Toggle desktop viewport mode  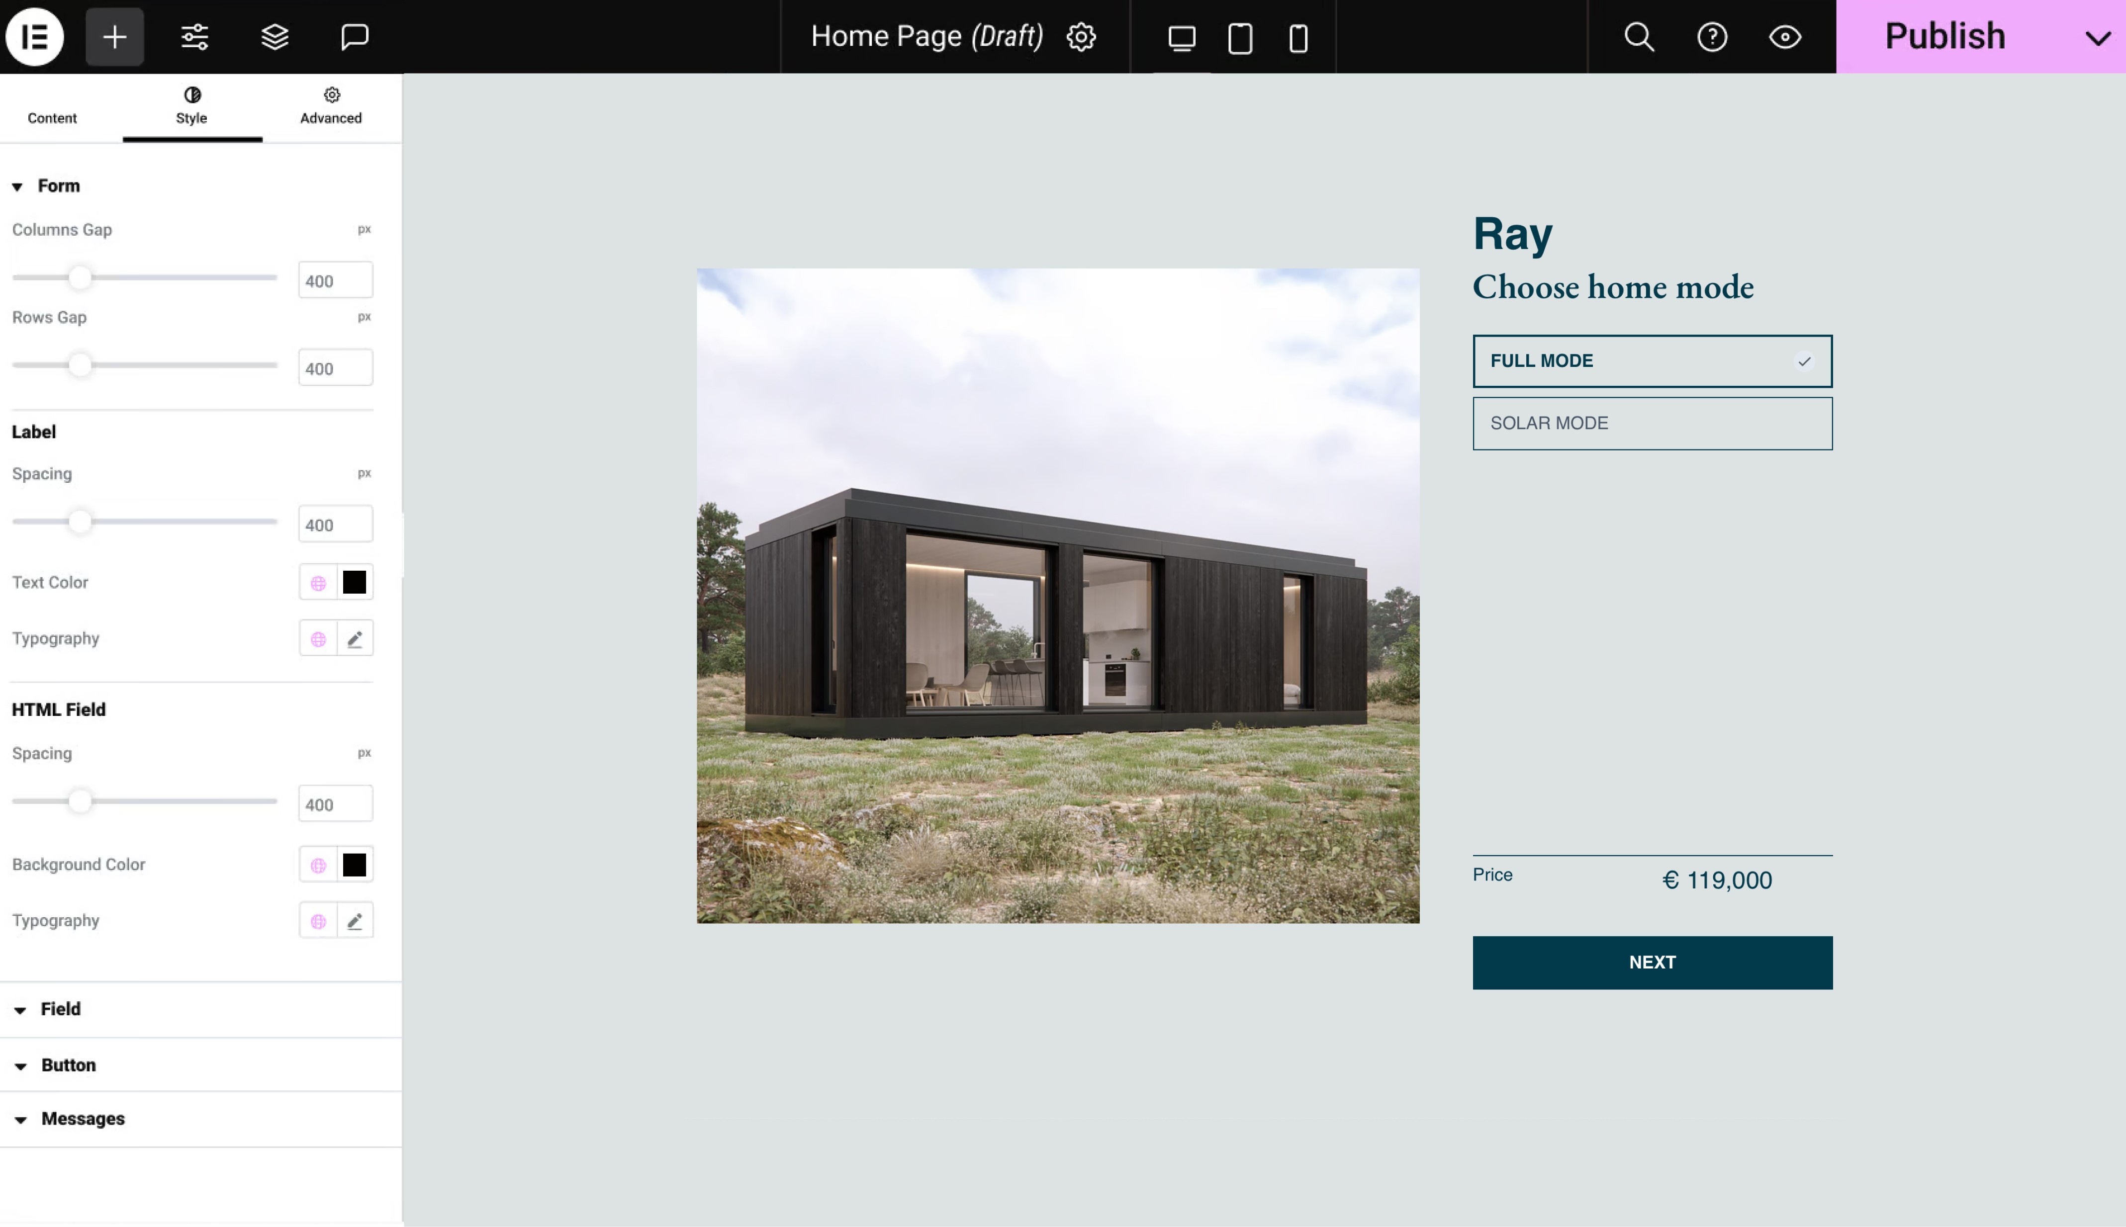[1181, 36]
